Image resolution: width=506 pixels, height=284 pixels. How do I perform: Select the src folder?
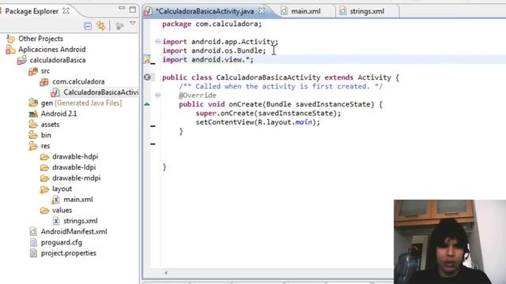45,71
